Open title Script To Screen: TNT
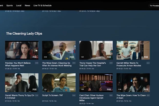The width and height of the screenshot is (159, 106). pos(53,95)
